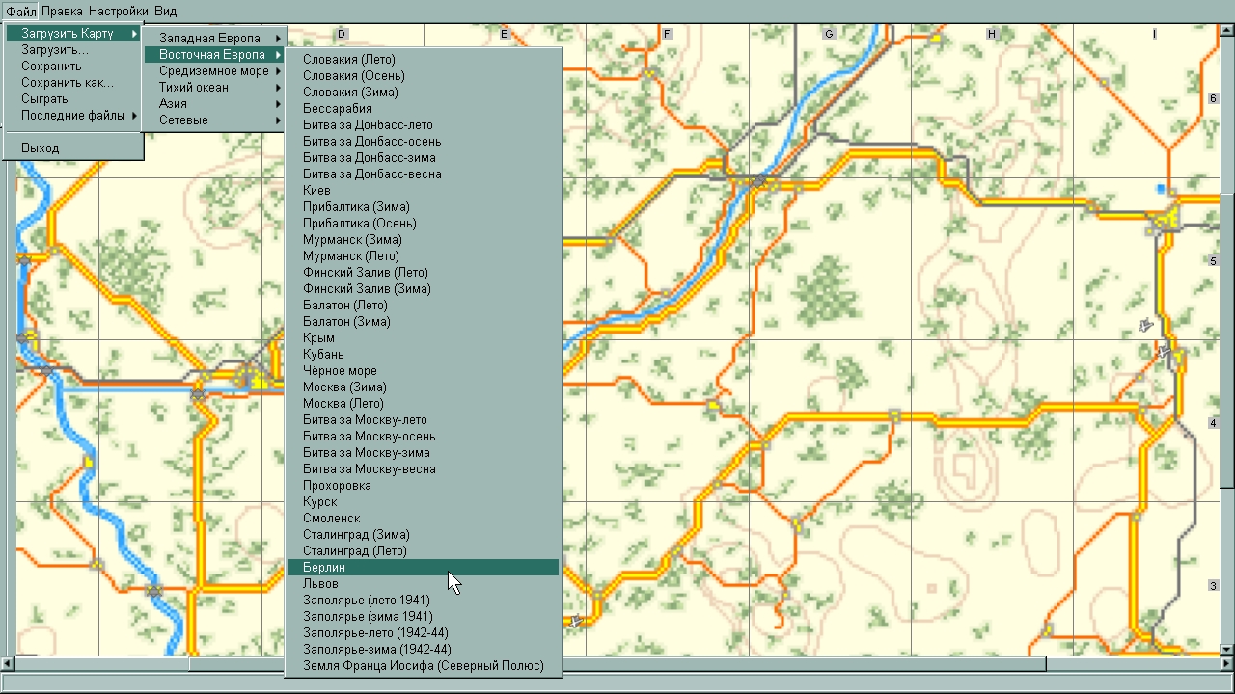Open the Правка menu

tap(62, 12)
